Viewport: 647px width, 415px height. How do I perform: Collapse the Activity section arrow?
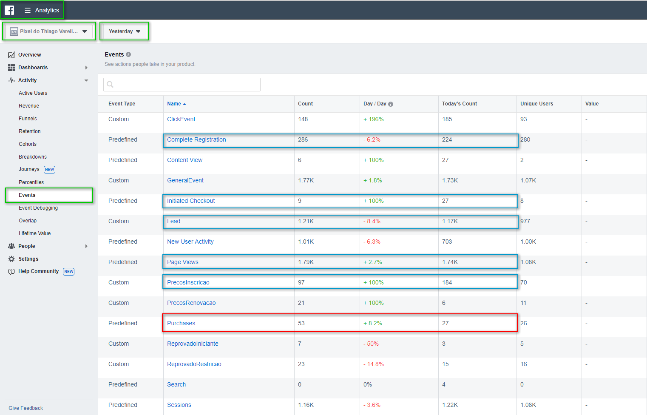tap(86, 80)
